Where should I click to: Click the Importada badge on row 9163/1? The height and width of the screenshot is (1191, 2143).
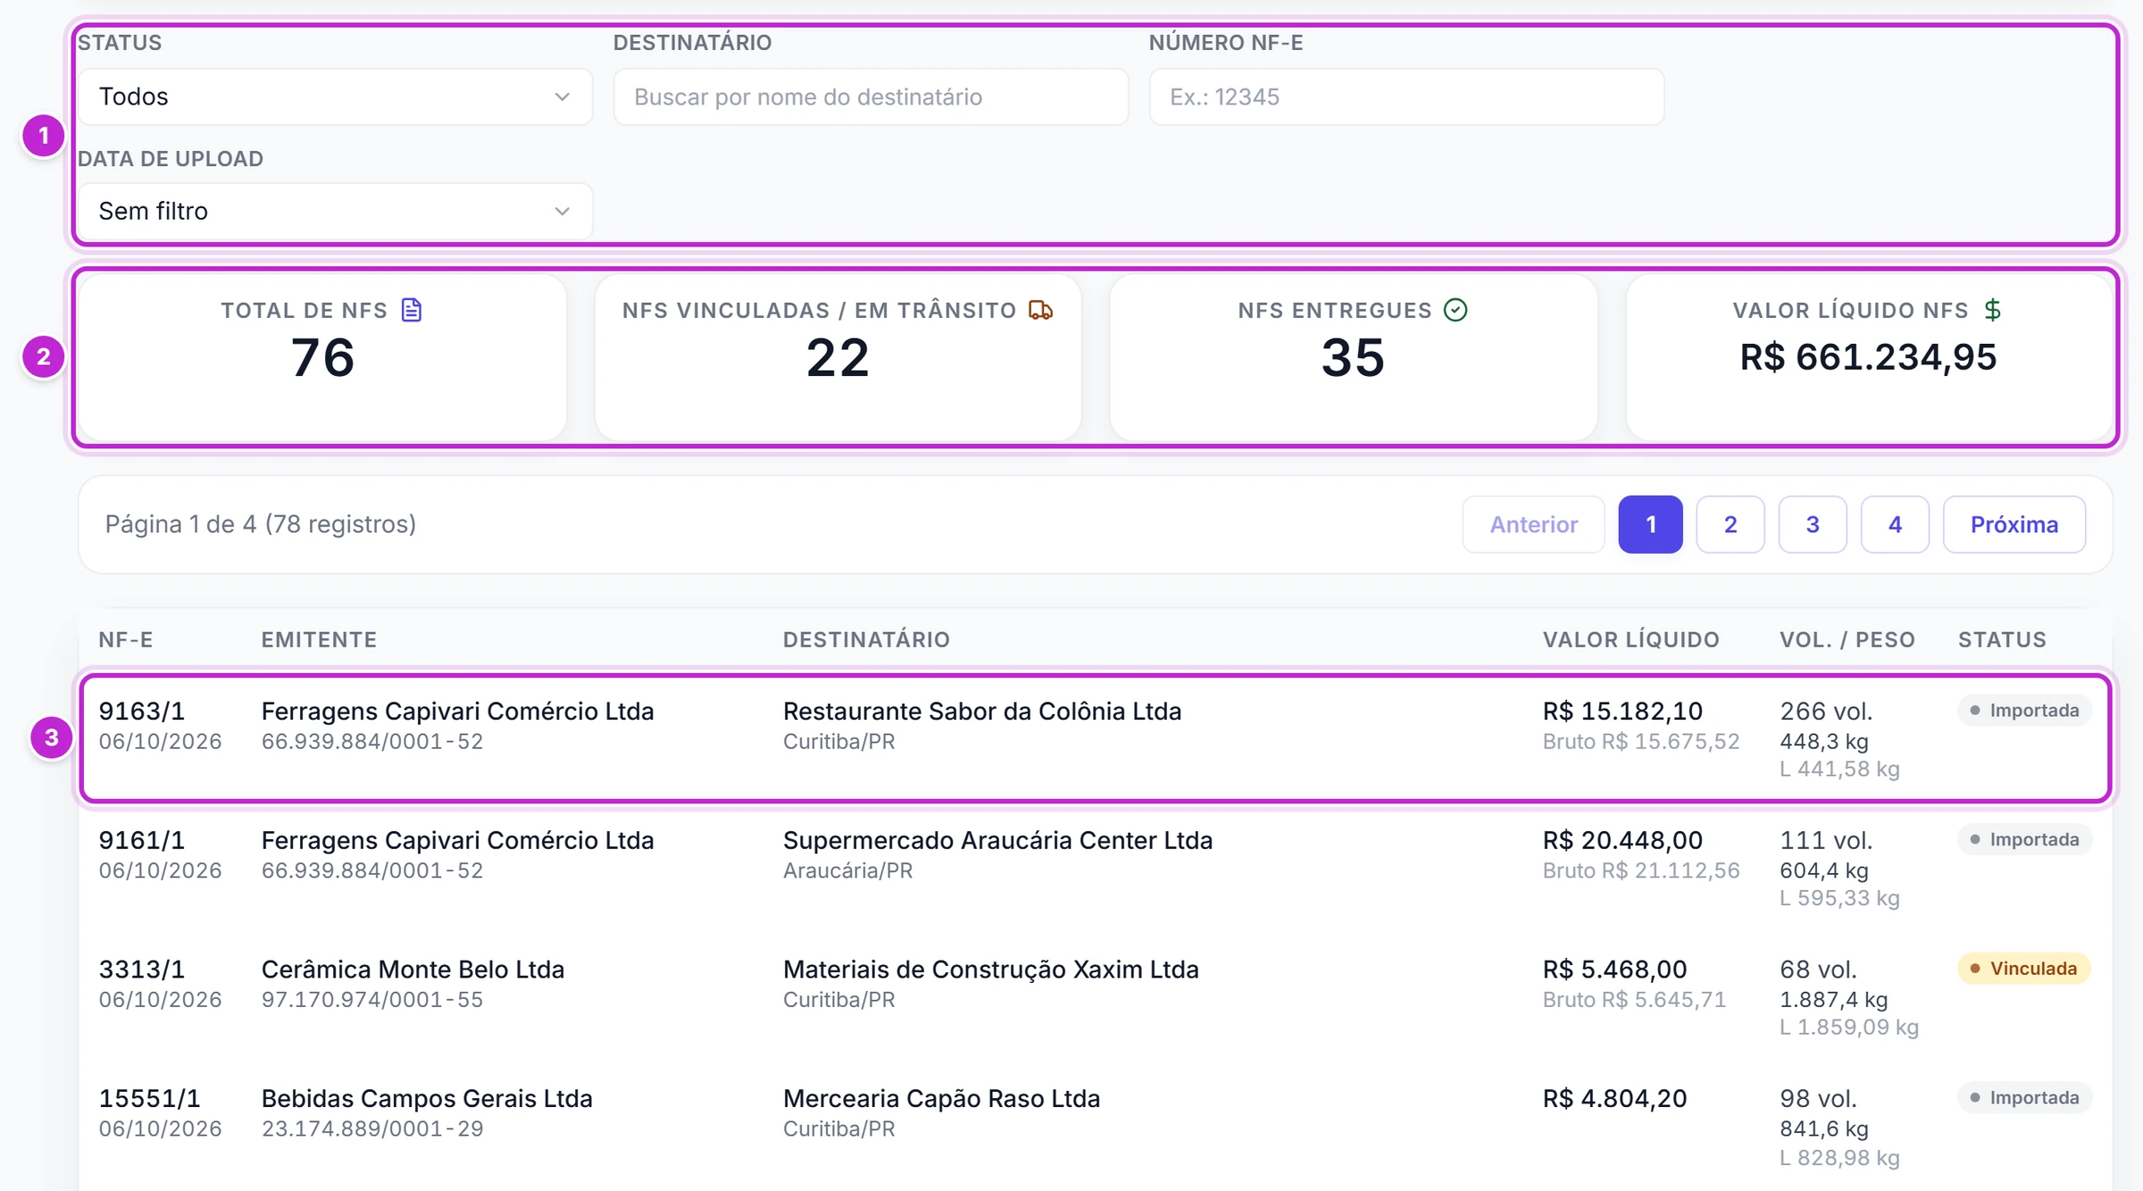pyautogui.click(x=2023, y=710)
